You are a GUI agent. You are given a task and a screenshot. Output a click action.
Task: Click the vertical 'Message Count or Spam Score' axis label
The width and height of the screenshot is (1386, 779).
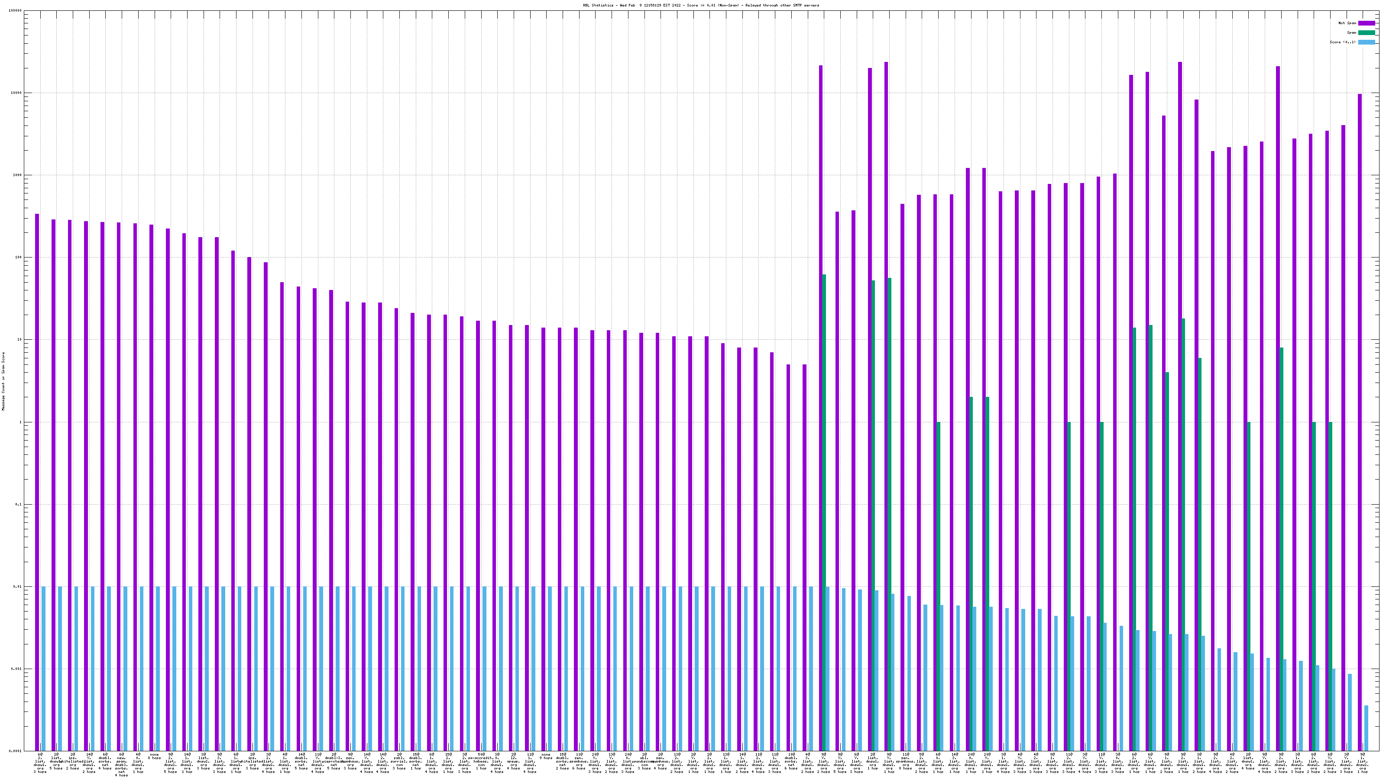pos(3,381)
